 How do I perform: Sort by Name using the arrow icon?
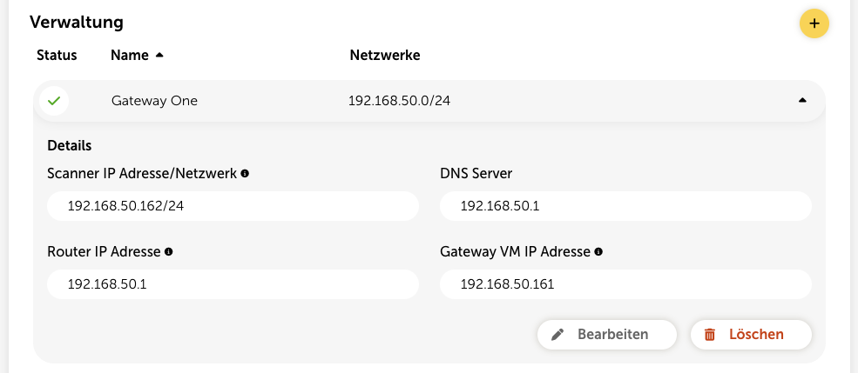point(159,56)
